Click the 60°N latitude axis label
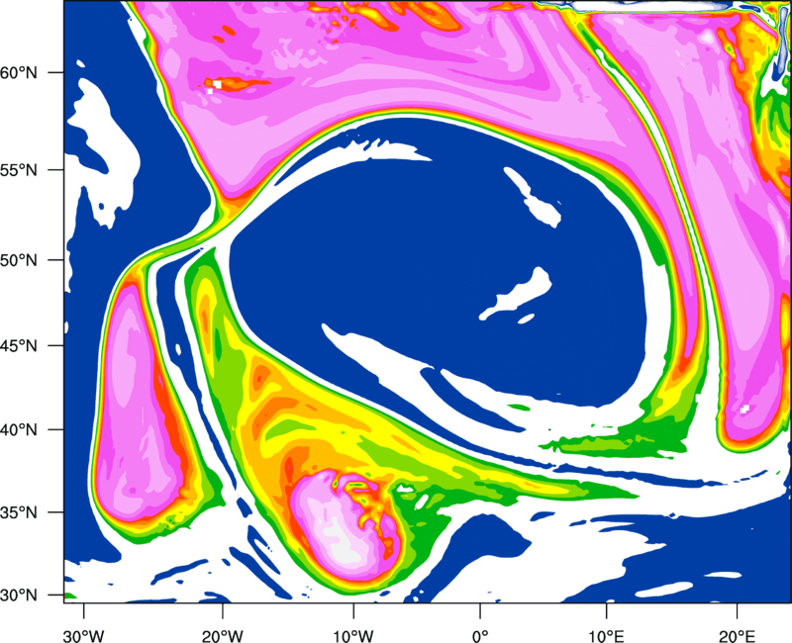Screen dimensions: 792x643 pyautogui.click(x=19, y=72)
